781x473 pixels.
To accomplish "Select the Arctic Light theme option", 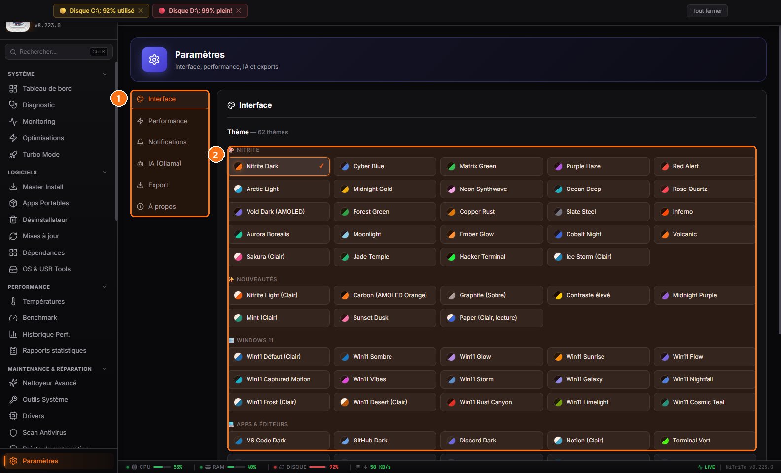I will 279,189.
